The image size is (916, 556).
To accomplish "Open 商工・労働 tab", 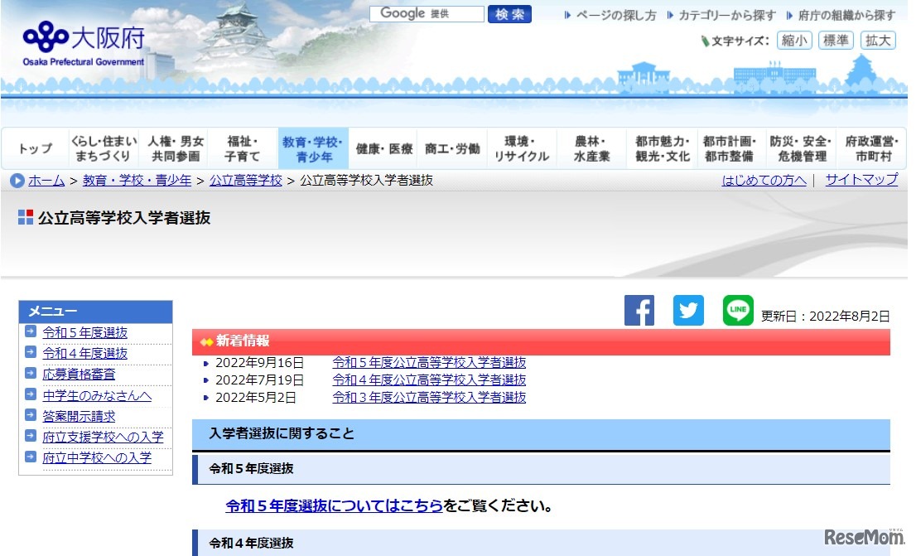I will (x=452, y=148).
